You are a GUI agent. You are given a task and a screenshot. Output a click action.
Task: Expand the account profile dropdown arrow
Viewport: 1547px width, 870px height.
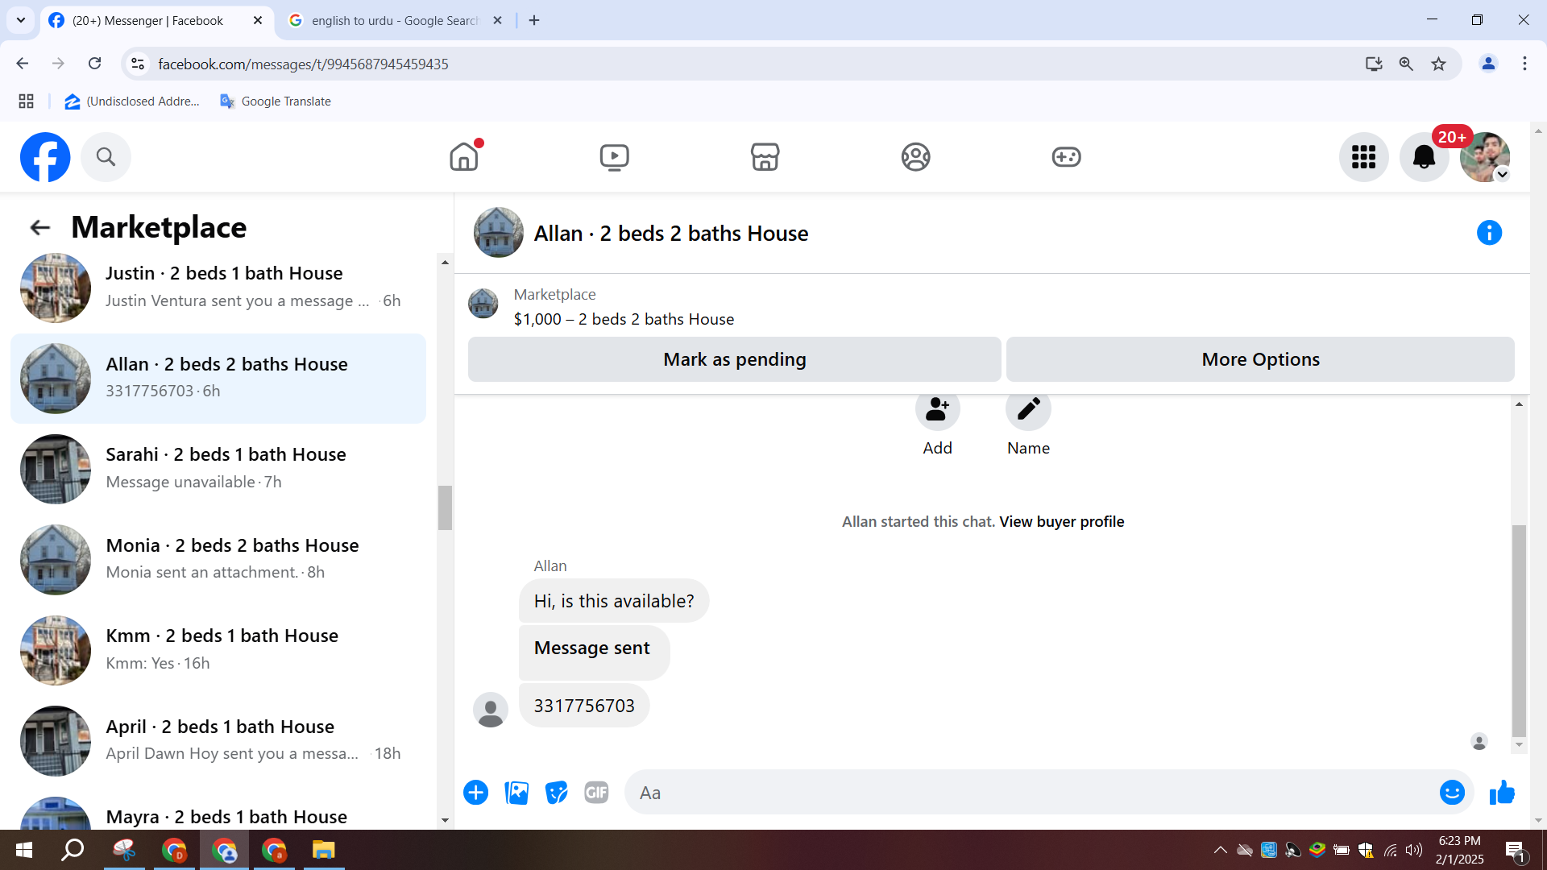pos(1502,175)
